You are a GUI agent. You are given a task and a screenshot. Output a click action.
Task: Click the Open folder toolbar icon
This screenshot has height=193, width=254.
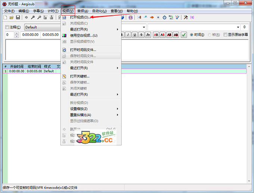12,17
